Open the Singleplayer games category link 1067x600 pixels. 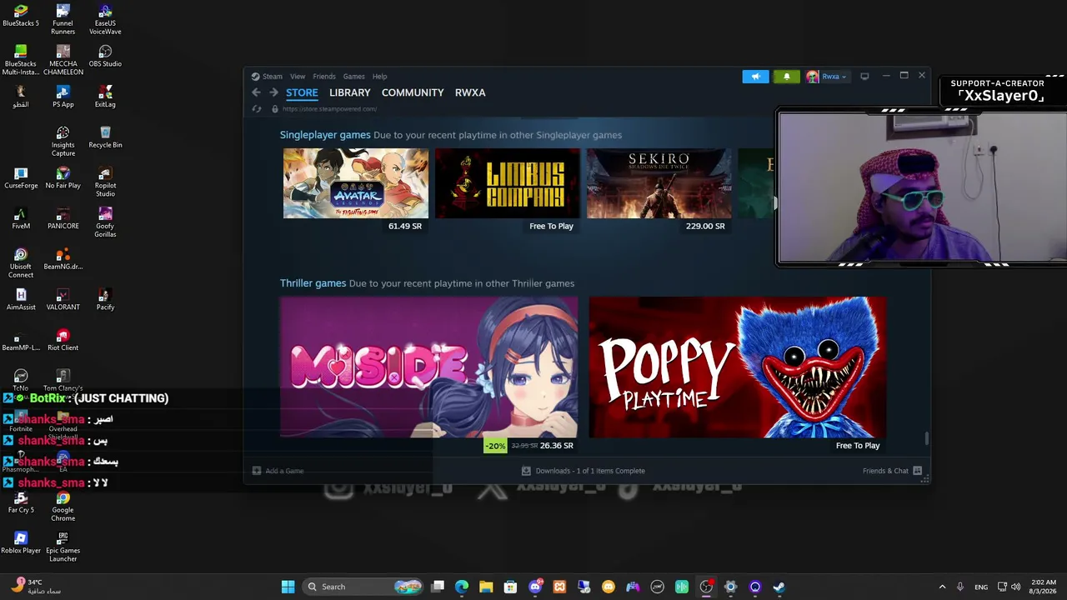325,135
